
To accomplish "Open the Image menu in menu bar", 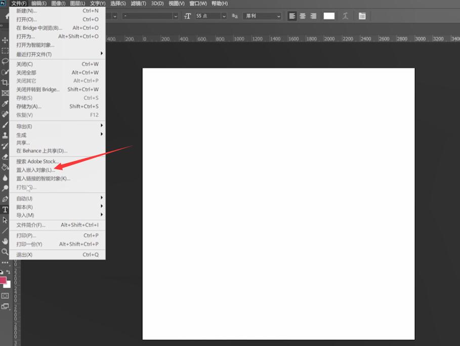I will [58, 4].
